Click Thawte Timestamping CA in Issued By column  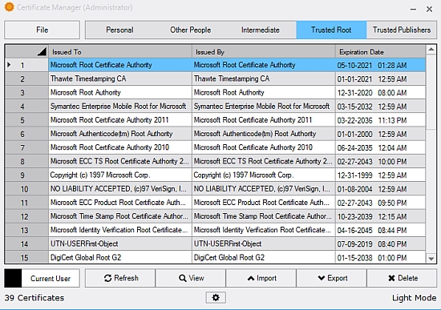click(x=264, y=79)
